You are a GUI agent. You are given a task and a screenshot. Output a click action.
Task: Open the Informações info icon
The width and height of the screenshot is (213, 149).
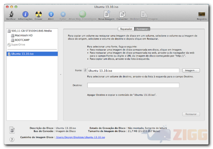click(25, 14)
